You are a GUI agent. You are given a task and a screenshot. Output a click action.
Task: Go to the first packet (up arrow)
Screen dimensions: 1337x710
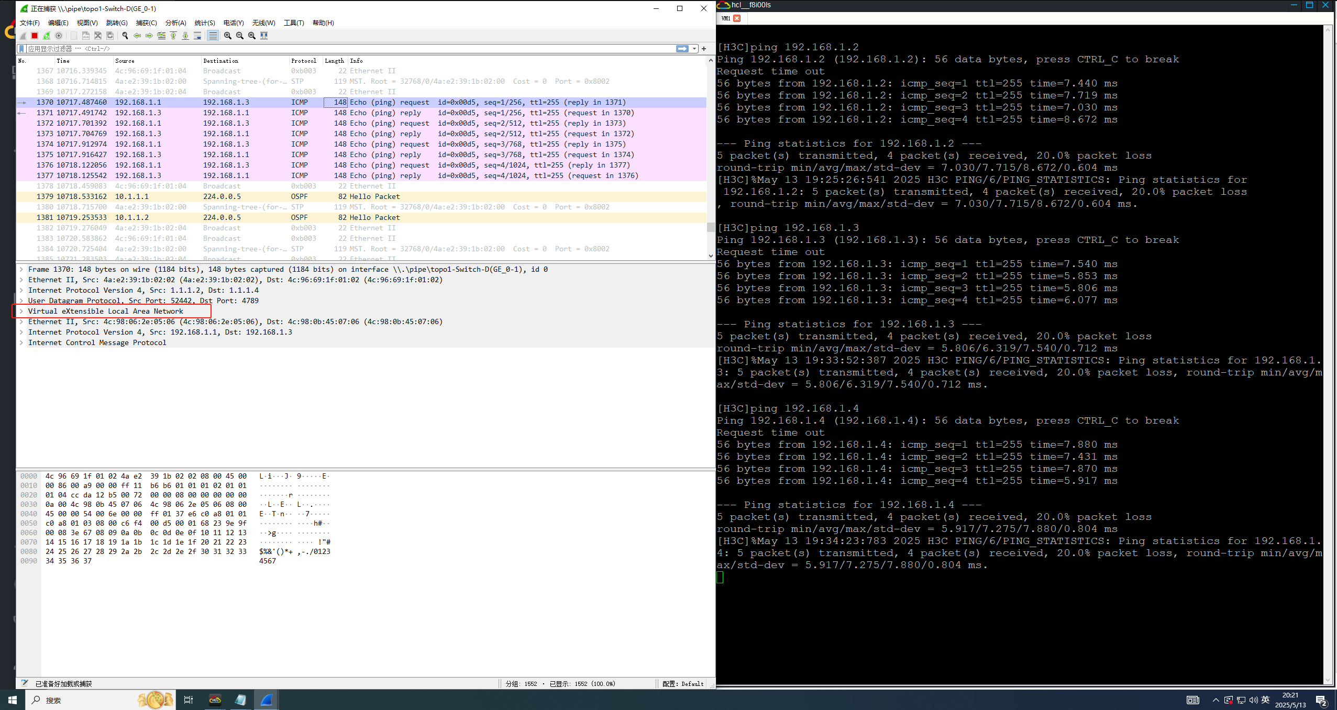pos(173,36)
